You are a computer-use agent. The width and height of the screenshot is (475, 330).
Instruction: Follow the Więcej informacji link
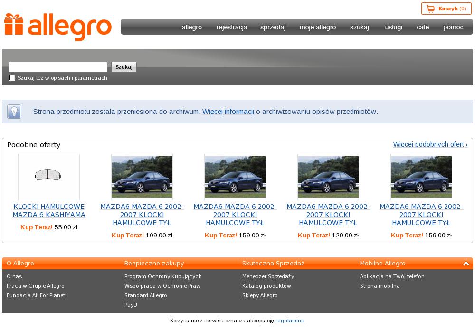[228, 112]
